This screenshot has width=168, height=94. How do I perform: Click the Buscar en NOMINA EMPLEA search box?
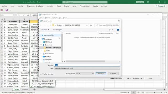pos(107,25)
